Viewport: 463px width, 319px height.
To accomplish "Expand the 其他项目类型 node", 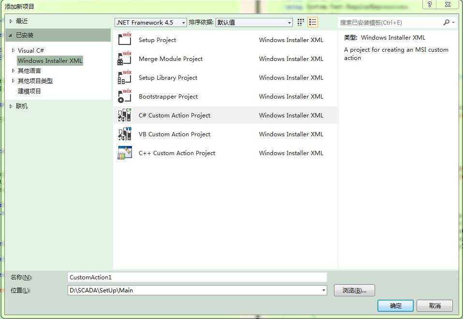I will (13, 81).
